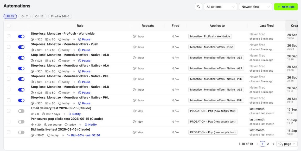Screen dimensions: 301x151
Task: Click the previous page left arrow
Action: click(257, 144)
